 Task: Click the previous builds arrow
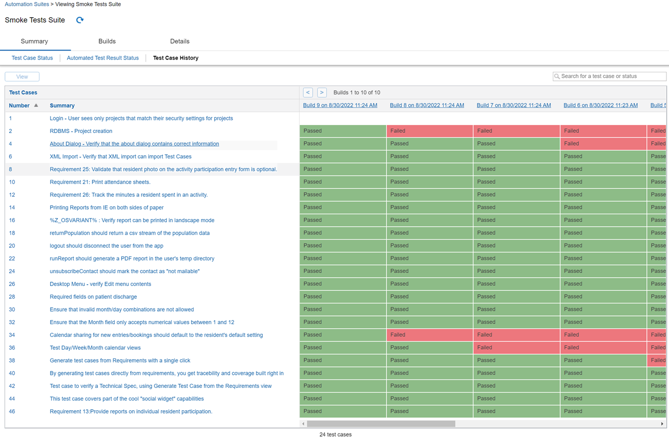tap(308, 92)
